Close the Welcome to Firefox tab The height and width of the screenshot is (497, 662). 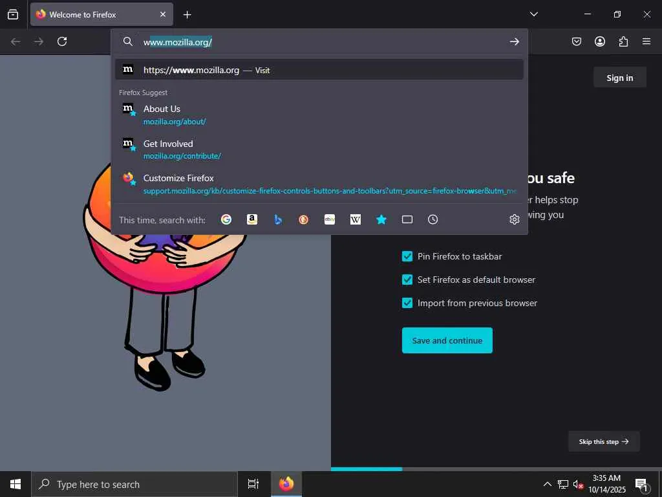coord(163,14)
